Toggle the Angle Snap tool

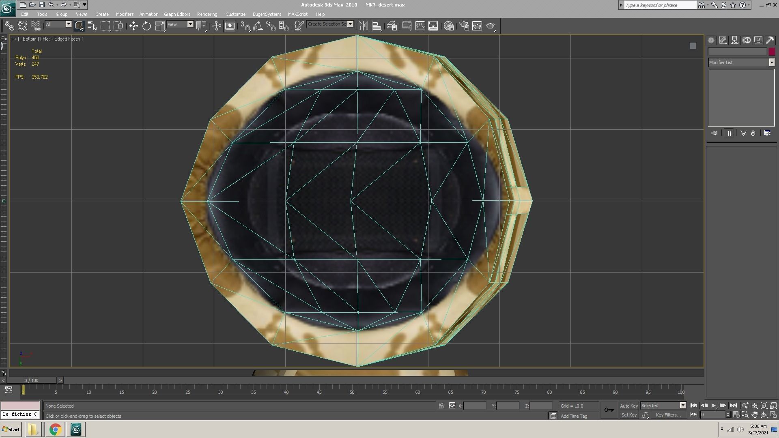258,26
